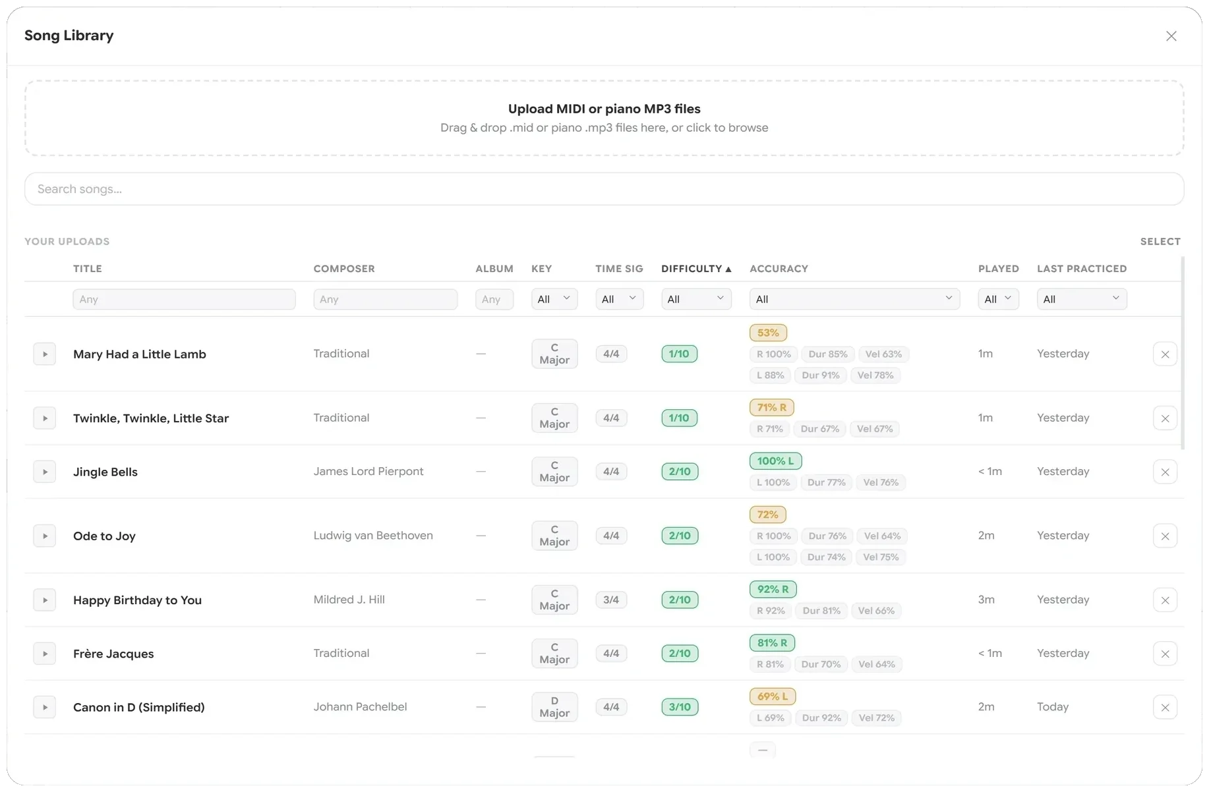Open the Time Sig filter dropdown
The image size is (1209, 792).
[619, 299]
